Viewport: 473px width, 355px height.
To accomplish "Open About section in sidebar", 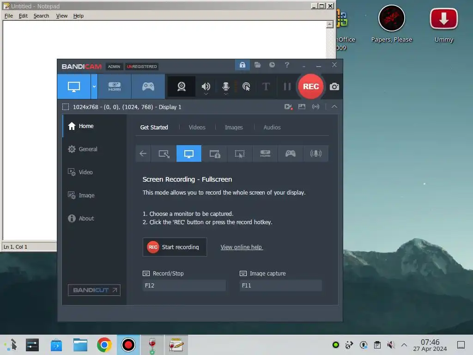I will click(95, 218).
